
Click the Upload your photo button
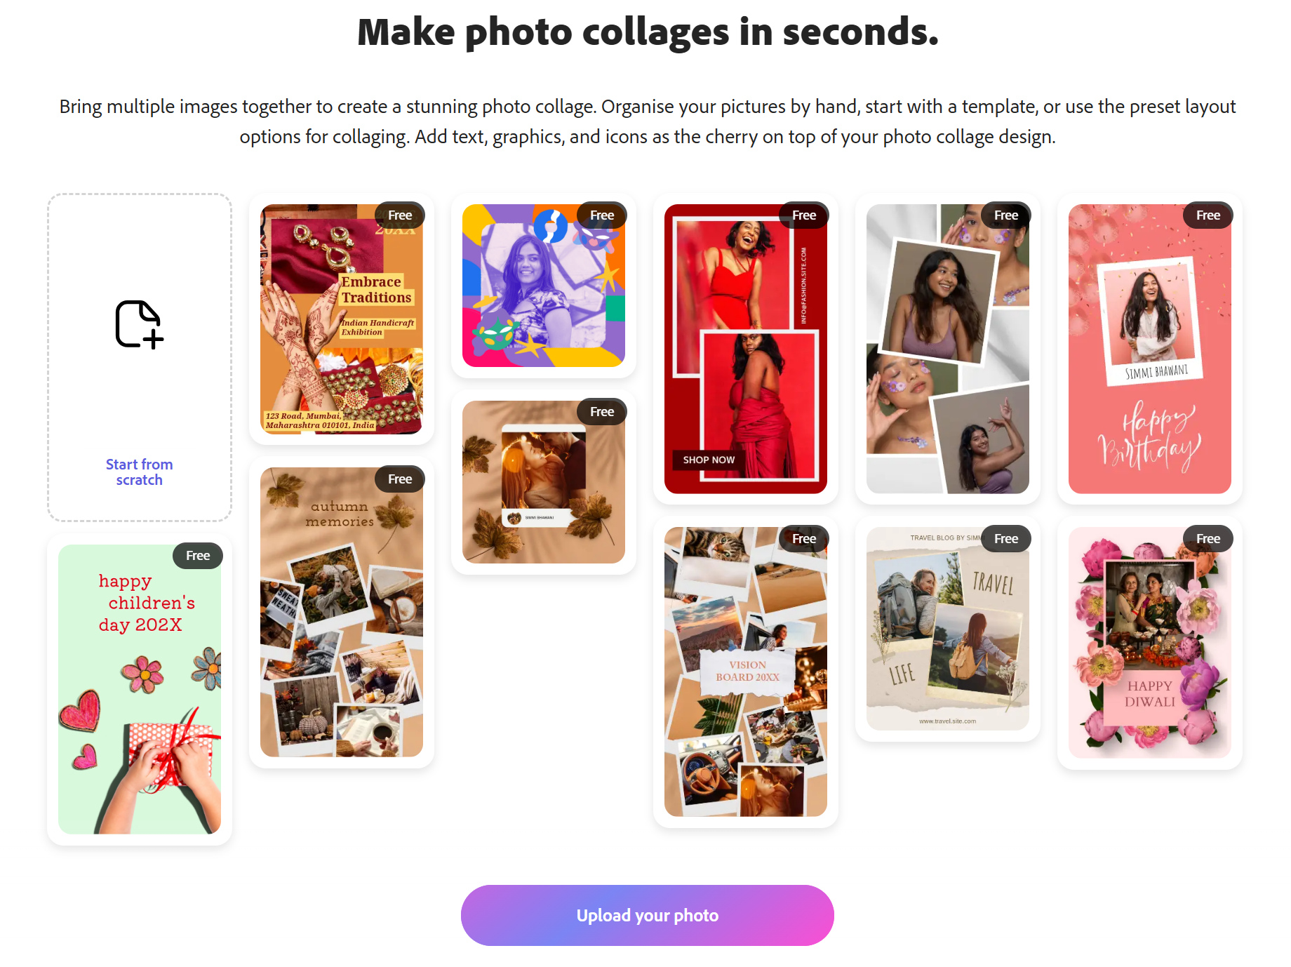[x=647, y=915]
